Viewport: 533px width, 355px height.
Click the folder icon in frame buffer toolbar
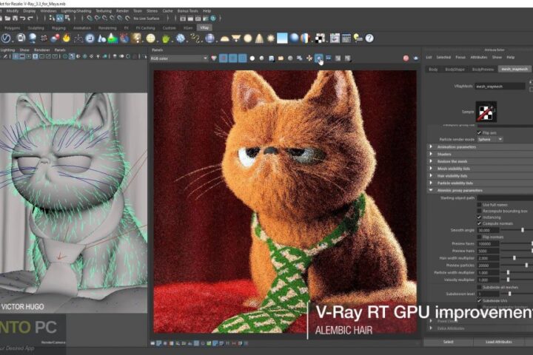pos(281,58)
